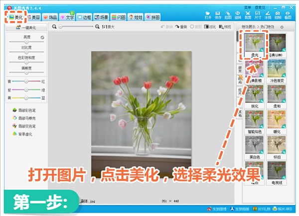Image resolution: width=299 pixels, height=216 pixels.
Task: Click the 亮度 brightness slider handle
Action: [x=26, y=42]
